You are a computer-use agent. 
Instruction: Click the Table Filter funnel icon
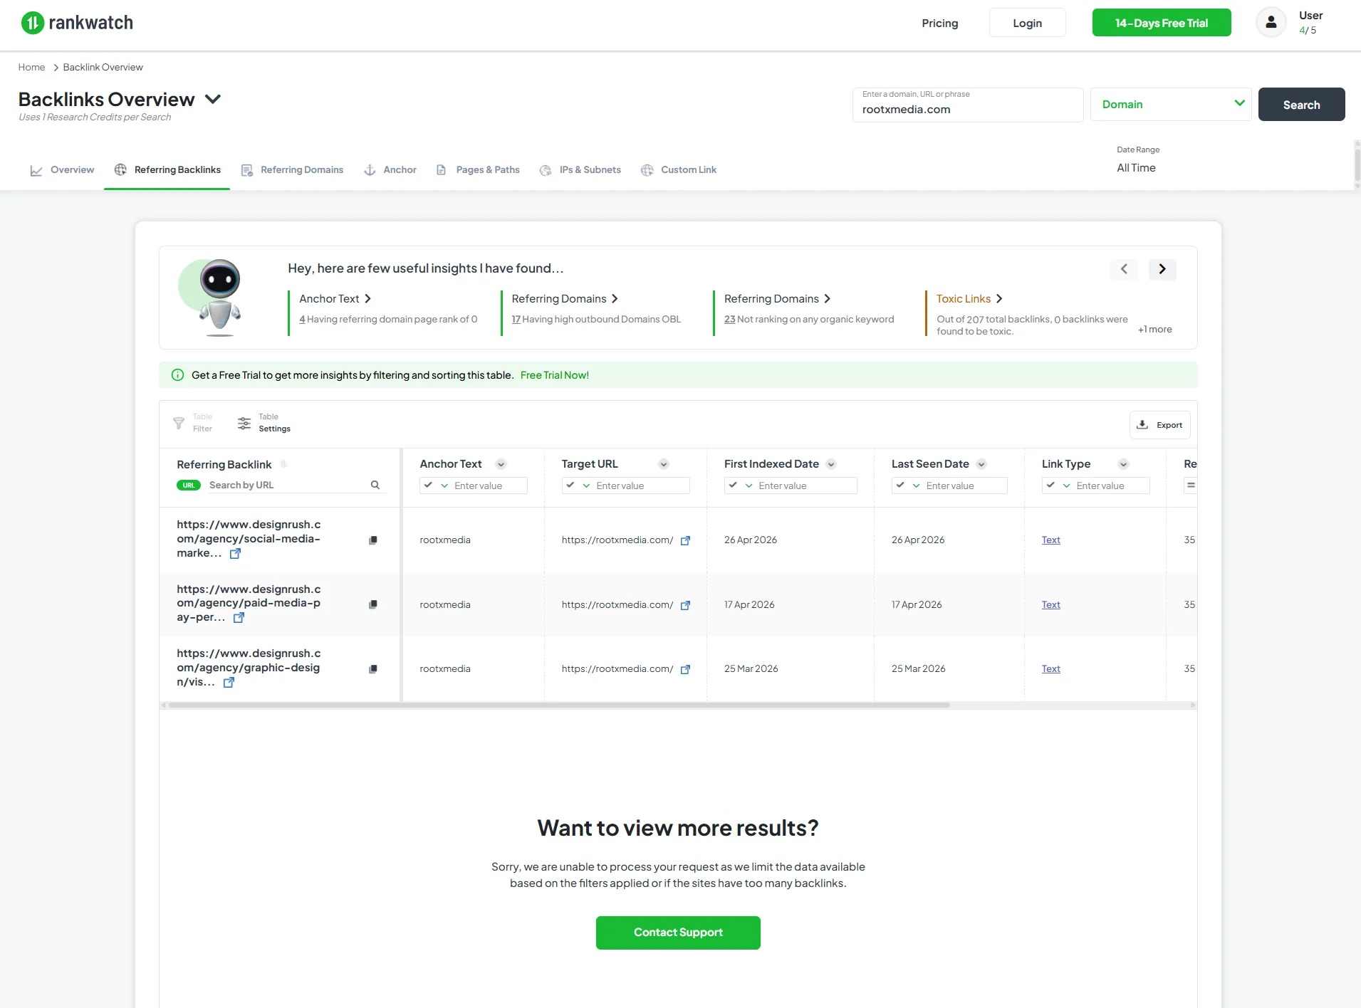[179, 424]
